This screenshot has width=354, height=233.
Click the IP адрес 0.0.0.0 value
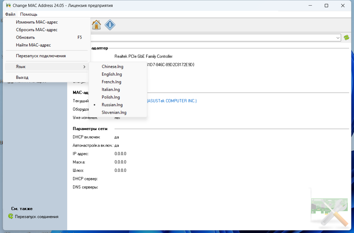120,154
